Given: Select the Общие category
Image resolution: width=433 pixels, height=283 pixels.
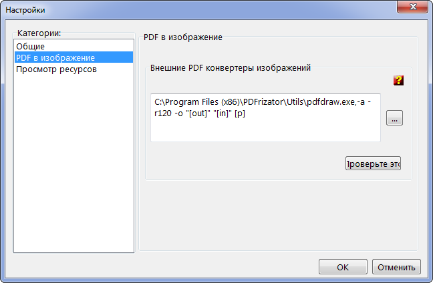Looking at the screenshot, I should (31, 47).
